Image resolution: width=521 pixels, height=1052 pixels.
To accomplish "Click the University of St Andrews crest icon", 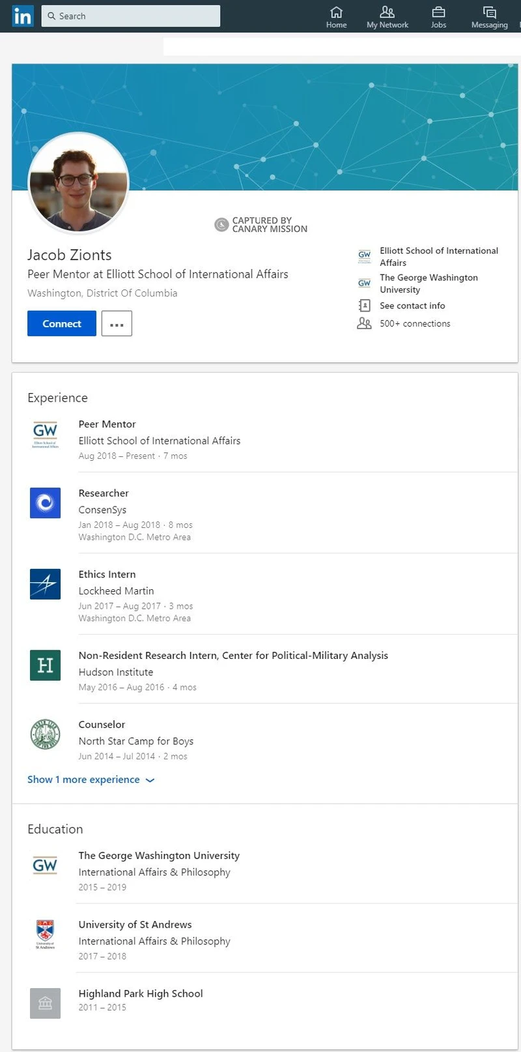I will pos(45,935).
